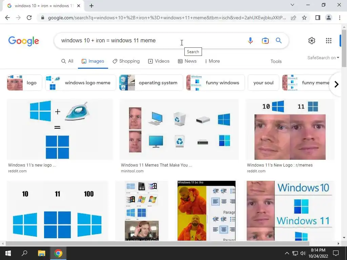Close the Google search tab
The height and width of the screenshot is (260, 347).
coord(79,6)
